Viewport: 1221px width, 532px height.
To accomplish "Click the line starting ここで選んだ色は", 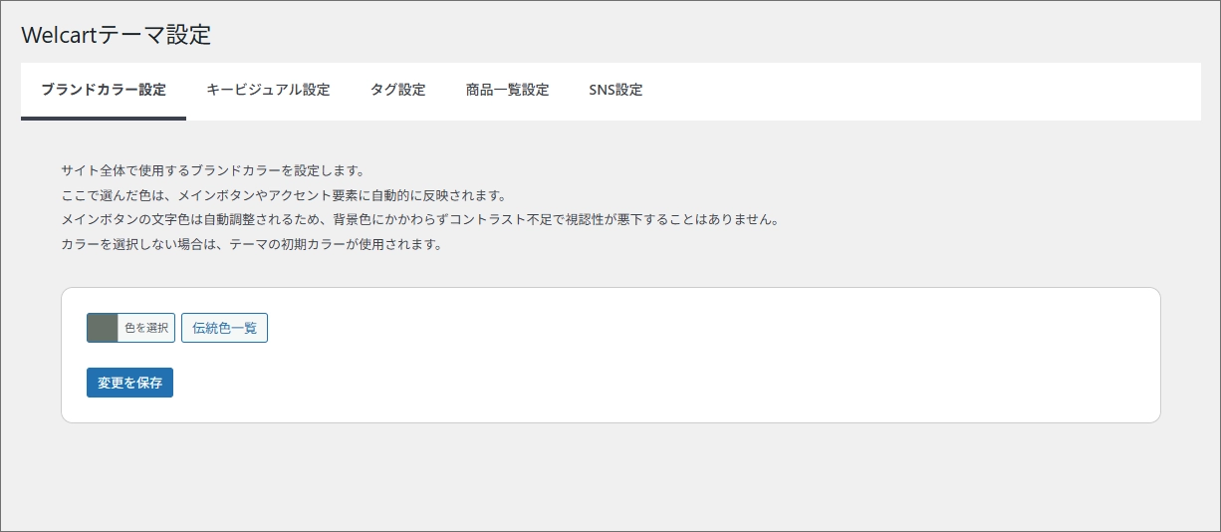I will 284,194.
